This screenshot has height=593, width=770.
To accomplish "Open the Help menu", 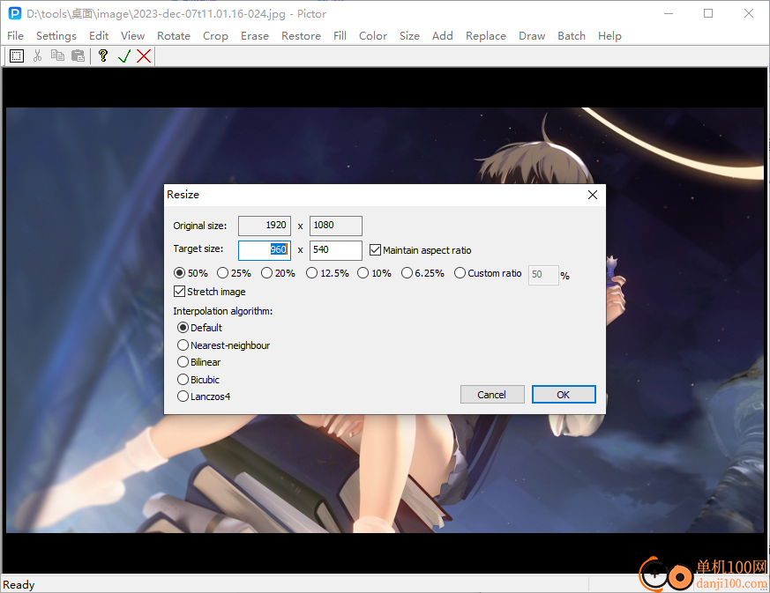I will coord(609,36).
